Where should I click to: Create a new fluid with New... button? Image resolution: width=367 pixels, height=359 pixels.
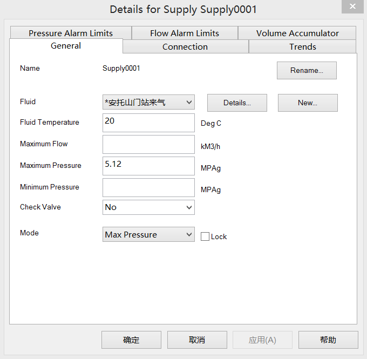pyautogui.click(x=308, y=103)
